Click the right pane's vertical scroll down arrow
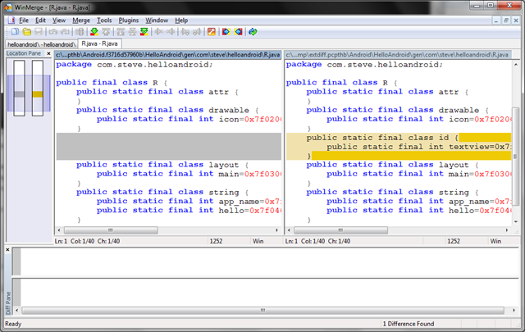This screenshot has height=332, width=525. pyautogui.click(x=516, y=221)
